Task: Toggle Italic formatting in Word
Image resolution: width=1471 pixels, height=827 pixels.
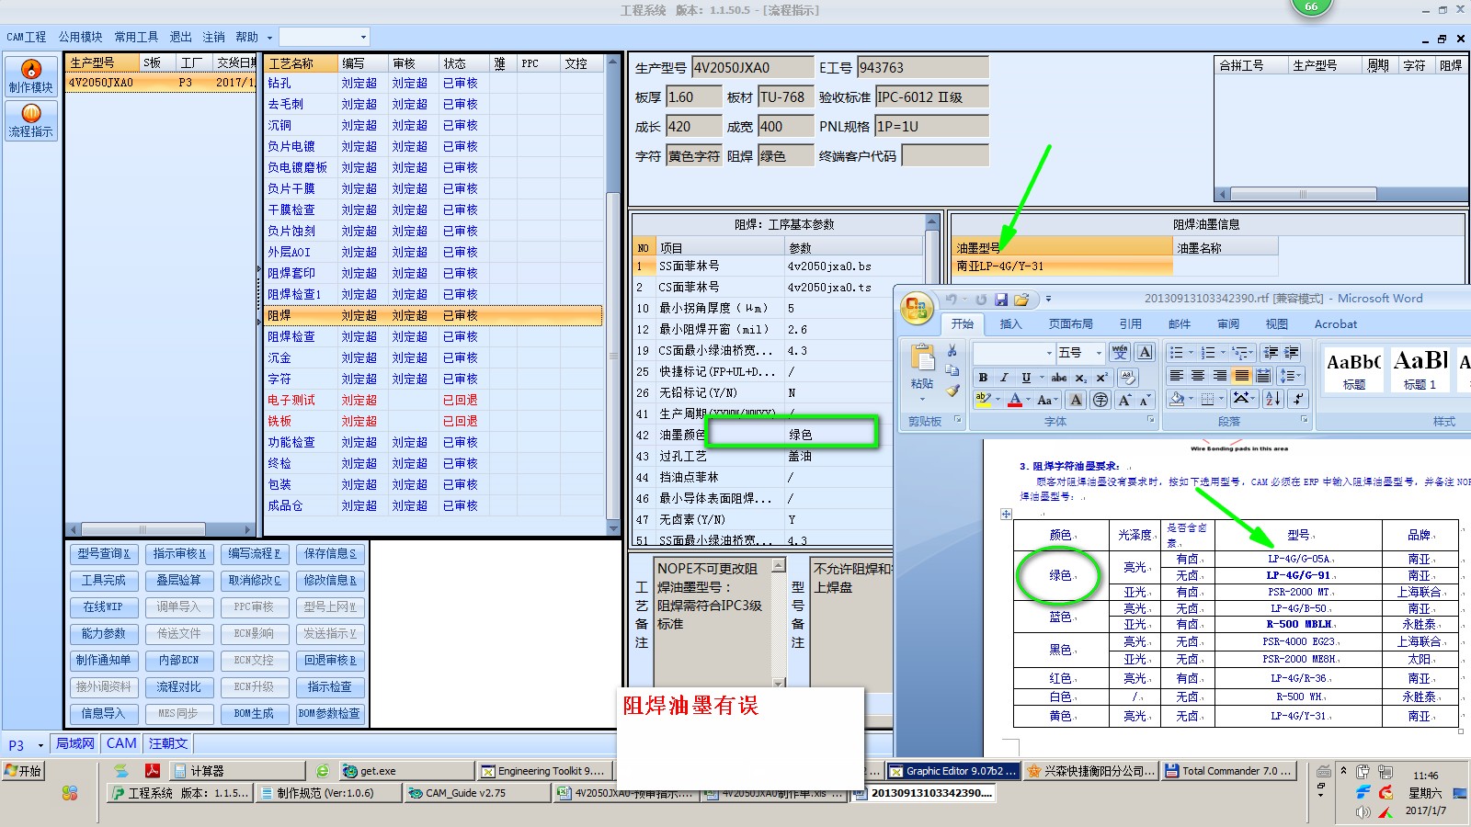Action: 1004,378
